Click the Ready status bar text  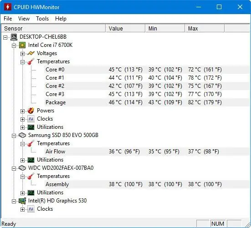[x=9, y=224]
